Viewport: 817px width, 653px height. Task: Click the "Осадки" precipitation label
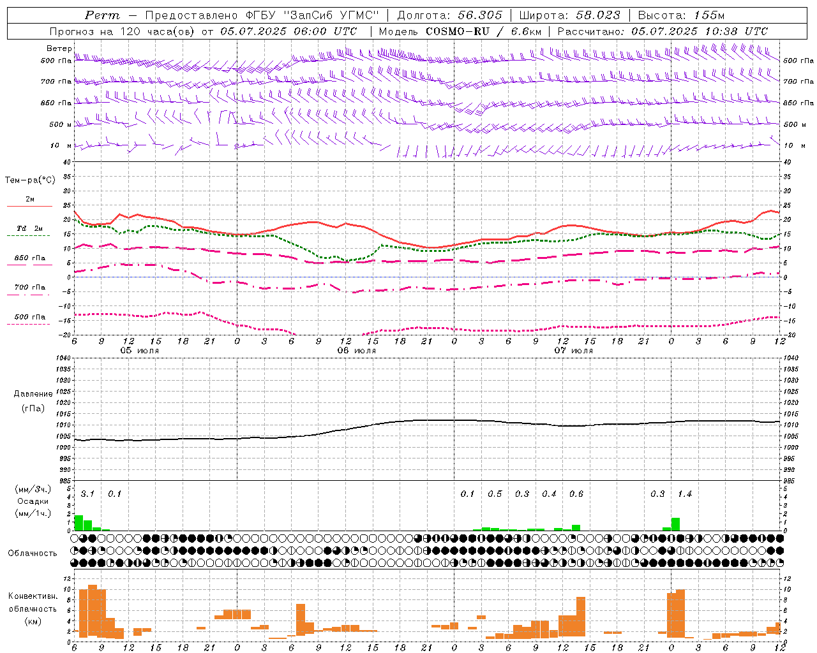pos(33,501)
